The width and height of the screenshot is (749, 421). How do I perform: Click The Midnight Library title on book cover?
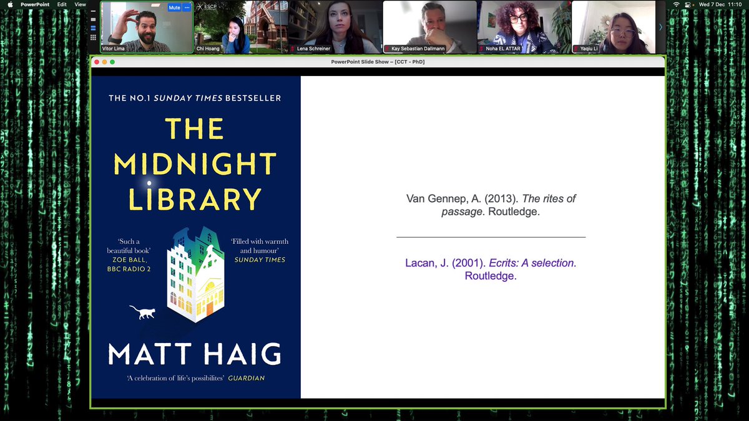click(x=195, y=163)
